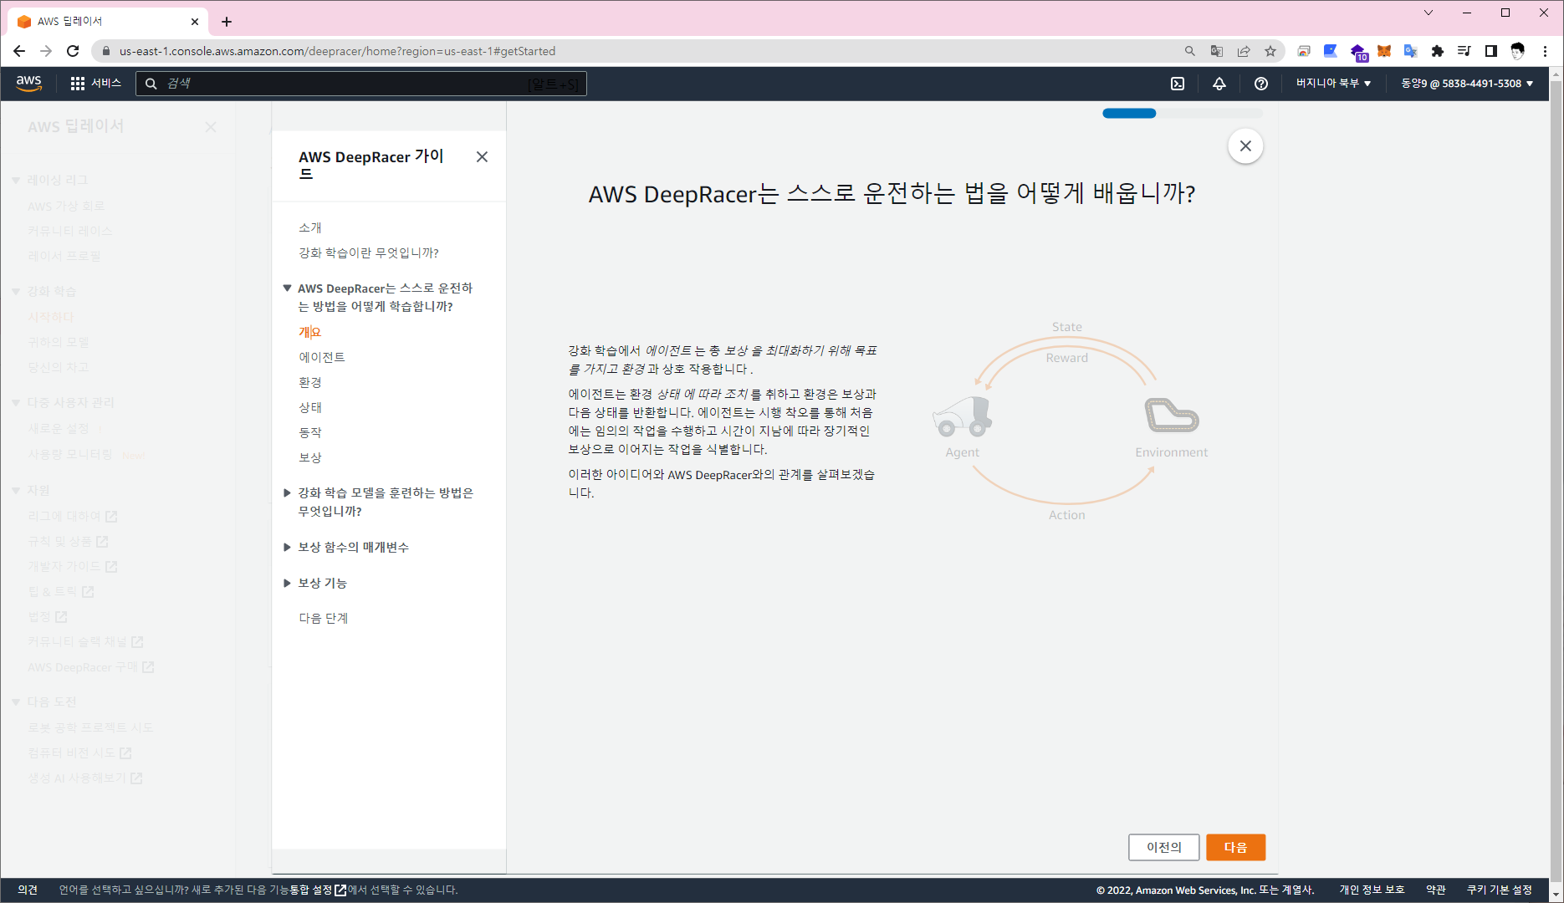Image resolution: width=1564 pixels, height=903 pixels.
Task: Select 다음 단계 in guide panel
Action: (x=324, y=618)
